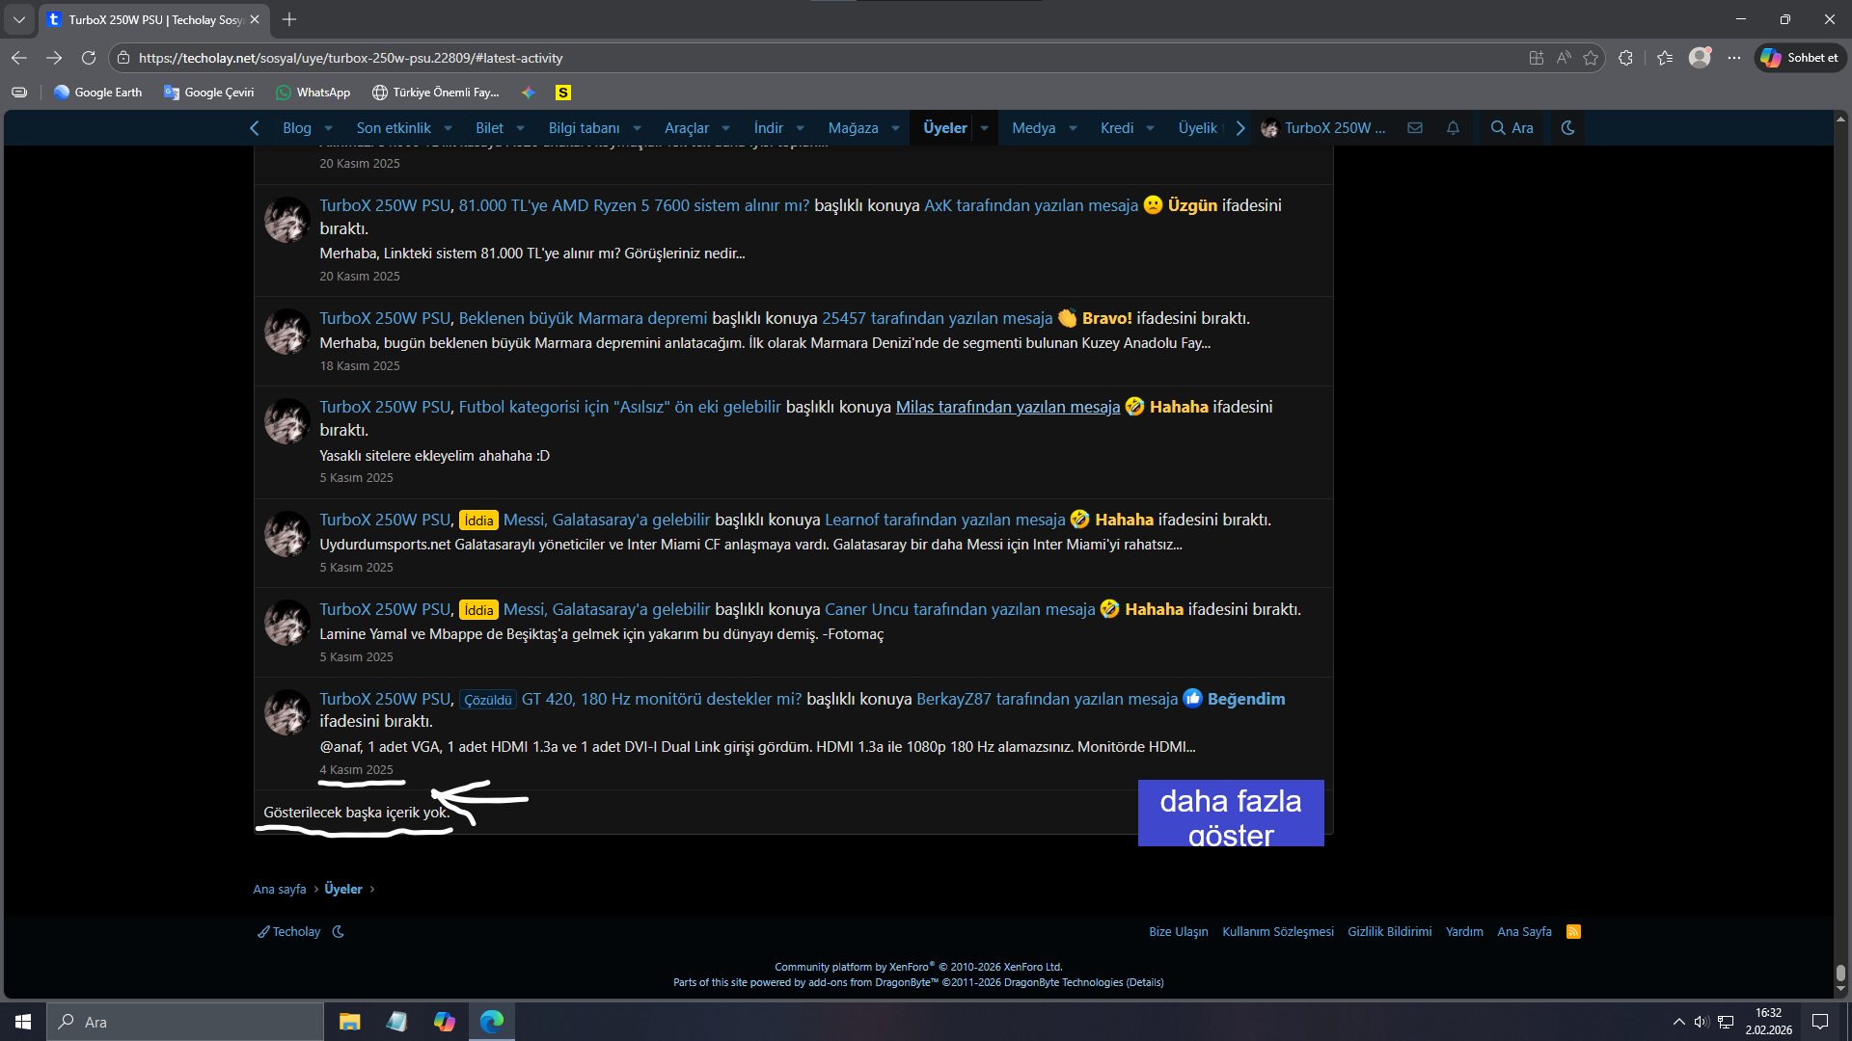Open the WhatsApp bookmark
This screenshot has height=1041, width=1852.
[313, 93]
